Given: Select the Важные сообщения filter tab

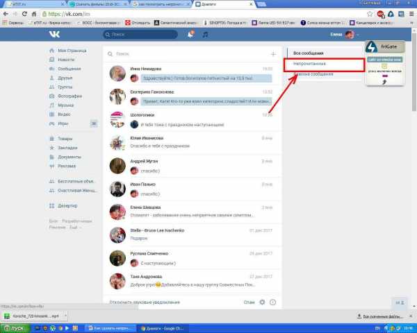Looking at the screenshot, I should 313,74.
